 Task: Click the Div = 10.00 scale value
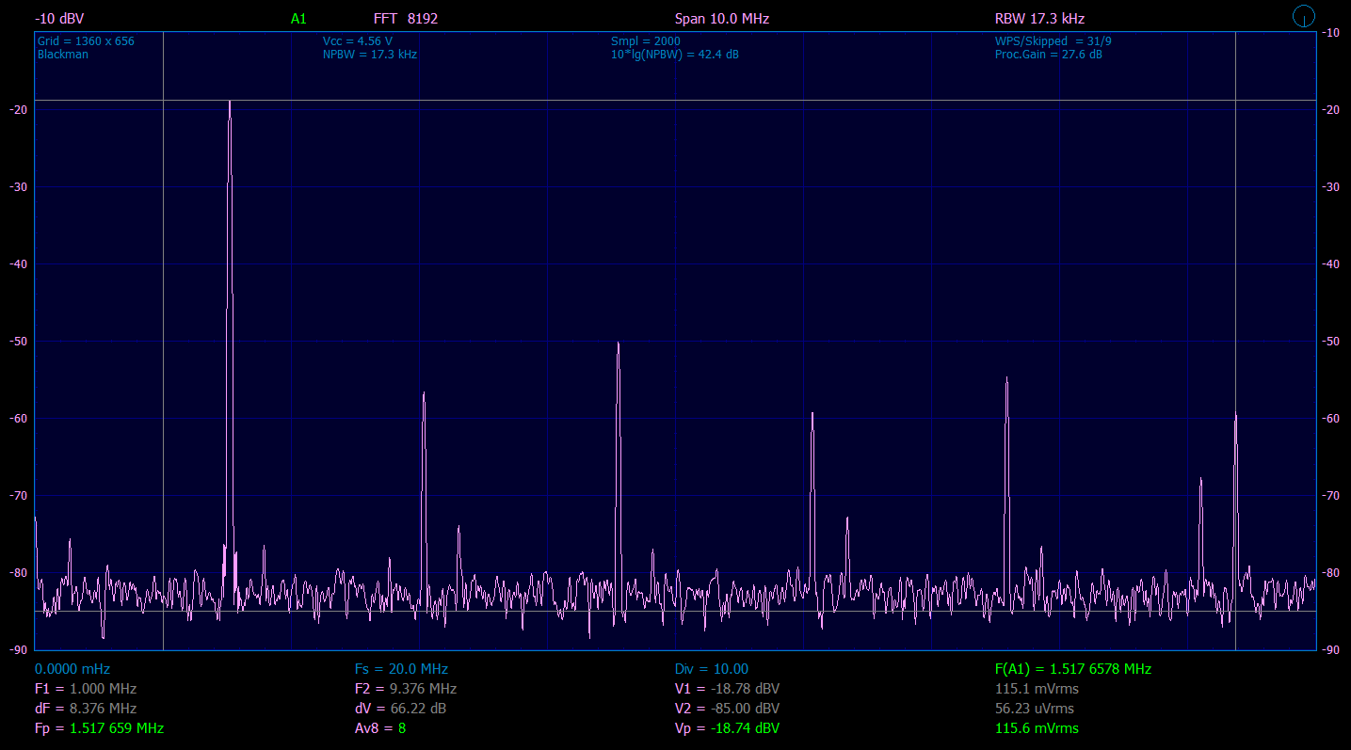tap(712, 669)
